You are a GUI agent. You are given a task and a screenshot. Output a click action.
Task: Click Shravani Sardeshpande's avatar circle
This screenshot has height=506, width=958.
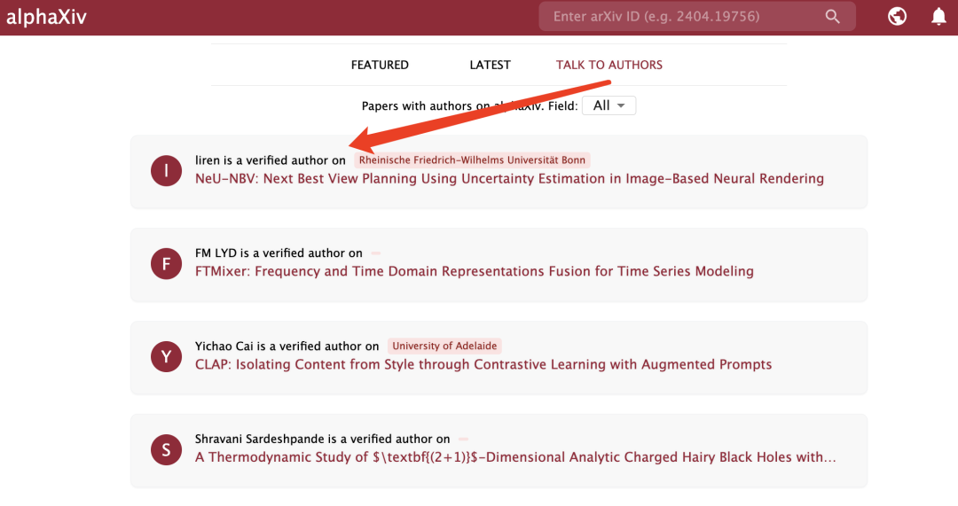(x=166, y=450)
